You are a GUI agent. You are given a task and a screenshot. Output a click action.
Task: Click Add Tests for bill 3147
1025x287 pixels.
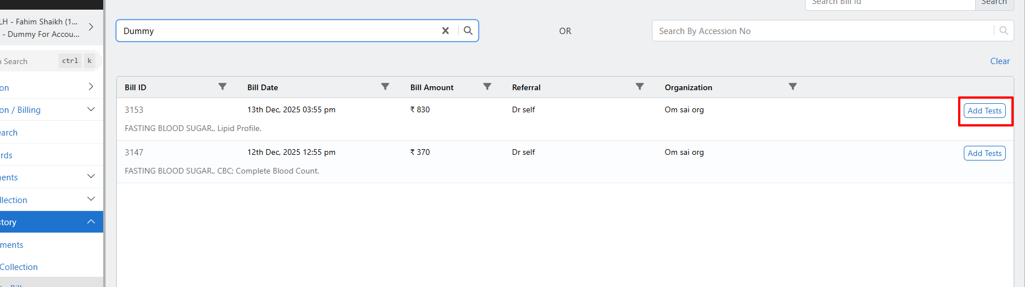[x=984, y=153]
